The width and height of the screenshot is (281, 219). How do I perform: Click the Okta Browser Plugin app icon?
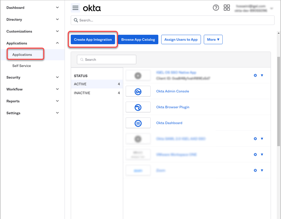click(x=138, y=107)
